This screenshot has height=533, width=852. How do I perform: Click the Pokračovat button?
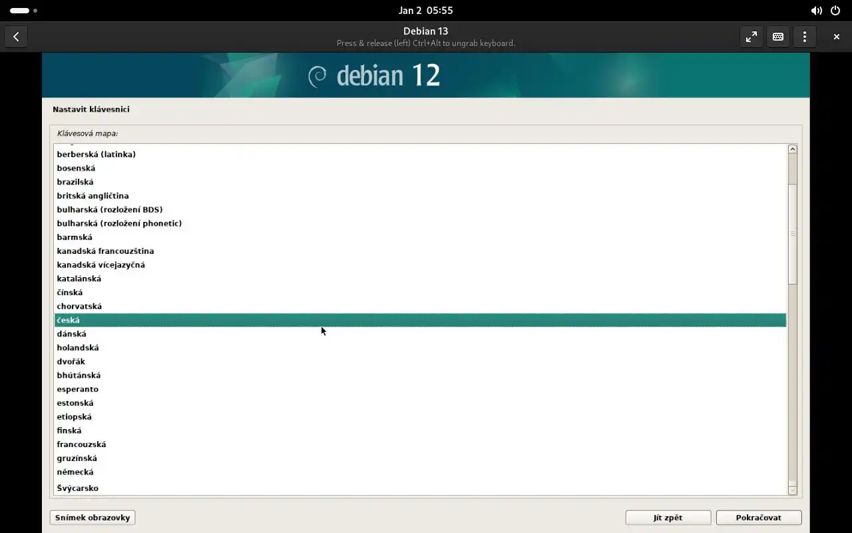click(759, 518)
